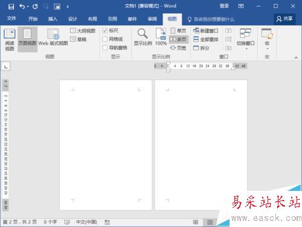
Task: Undo the last action
Action: pos(22,7)
